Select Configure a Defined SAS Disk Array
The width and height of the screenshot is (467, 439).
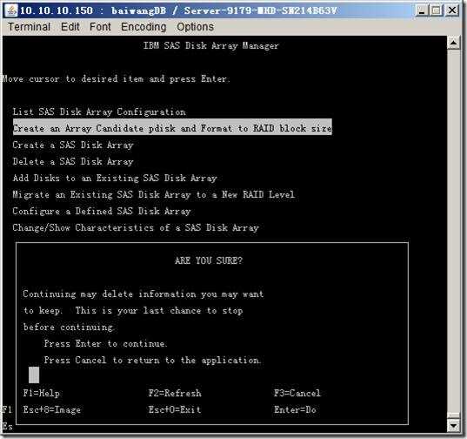102,211
